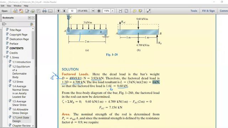Collapse the 1. Stress bookmark tree
Viewport: 228px width, 128px height.
click(x=4, y=57)
